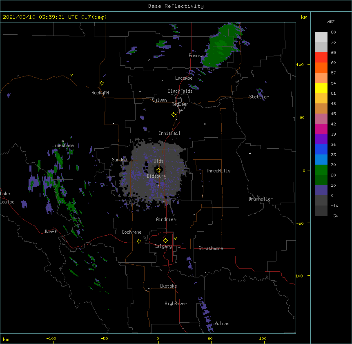Click the dBZ legend heading
Screen dimensions: 352x344
click(331, 22)
